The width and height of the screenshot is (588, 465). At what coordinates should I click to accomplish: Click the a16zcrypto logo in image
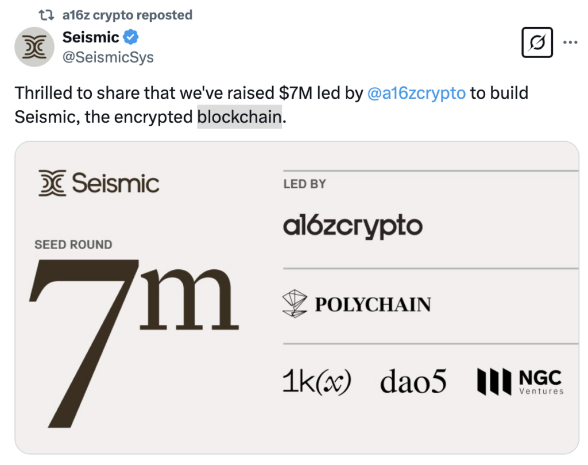(x=353, y=226)
